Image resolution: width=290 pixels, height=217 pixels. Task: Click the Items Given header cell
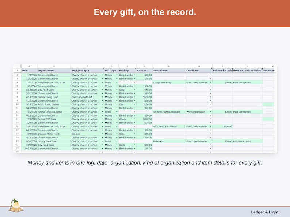(x=169, y=70)
